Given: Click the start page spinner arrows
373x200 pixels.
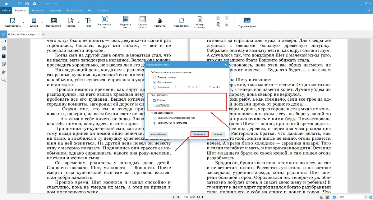Looking at the screenshot, I should point(188,87).
